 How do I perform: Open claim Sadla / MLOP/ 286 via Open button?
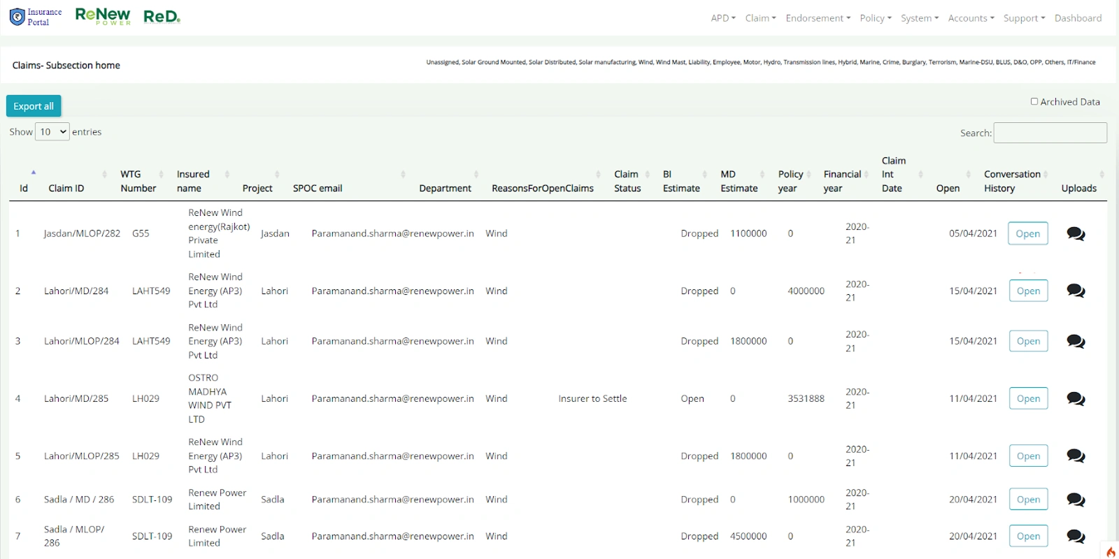click(1028, 536)
